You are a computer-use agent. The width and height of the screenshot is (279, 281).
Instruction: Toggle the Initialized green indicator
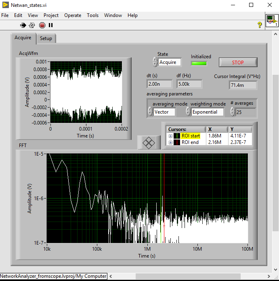pyautogui.click(x=199, y=63)
